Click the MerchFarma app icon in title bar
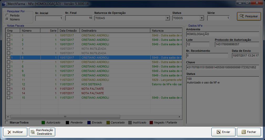This screenshot has width=265, height=140. coord(4,3)
